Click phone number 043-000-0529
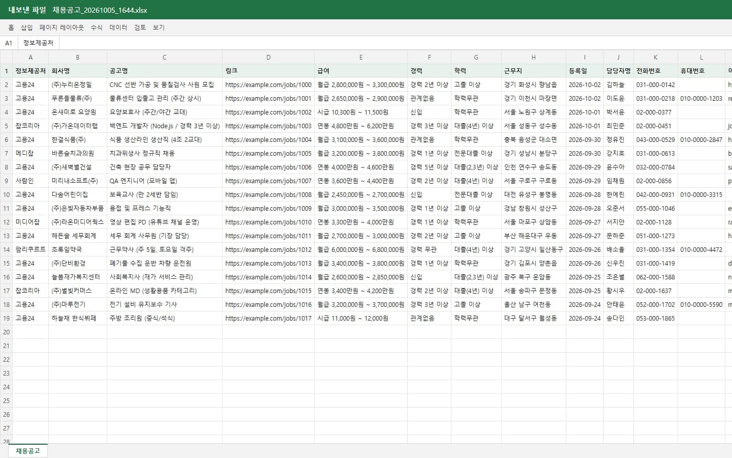The height and width of the screenshot is (458, 732). 656,140
